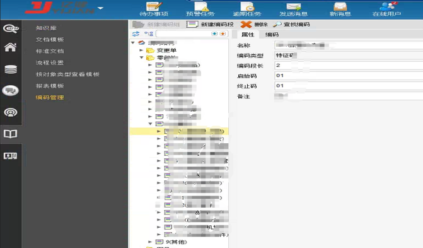The height and width of the screenshot is (248, 423).
Task: Switch to the 编码 tab
Action: tap(272, 35)
